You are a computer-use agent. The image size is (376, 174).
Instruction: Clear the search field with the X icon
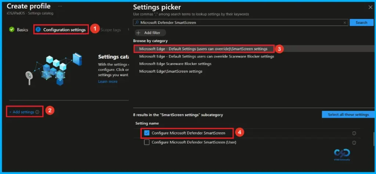(x=345, y=23)
